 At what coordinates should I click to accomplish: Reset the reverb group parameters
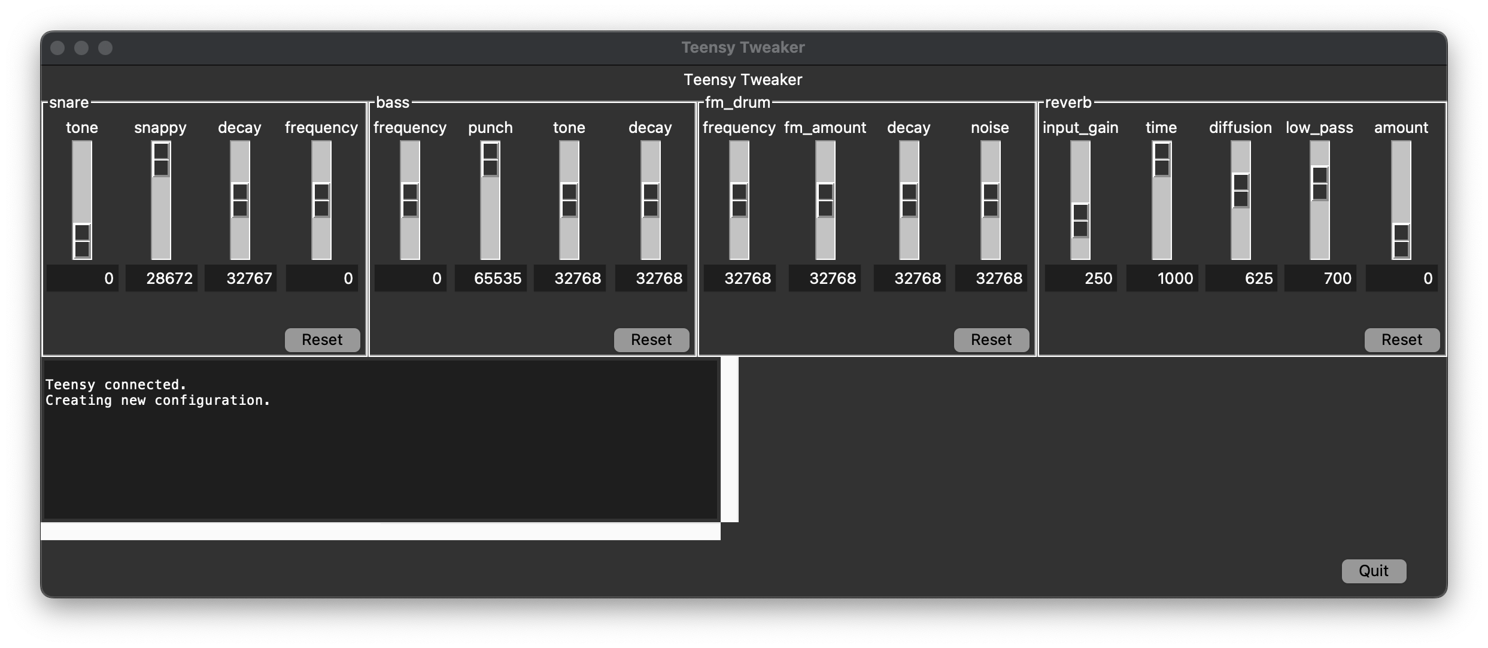point(1402,340)
